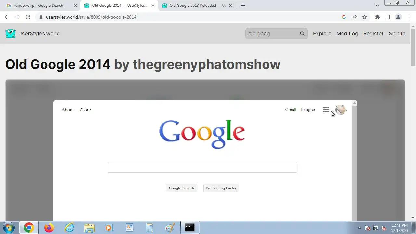The image size is (416, 234).
Task: Bookmark this page with the star
Action: [365, 17]
